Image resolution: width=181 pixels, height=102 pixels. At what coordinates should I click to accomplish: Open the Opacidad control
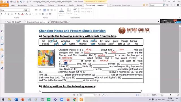69,12
